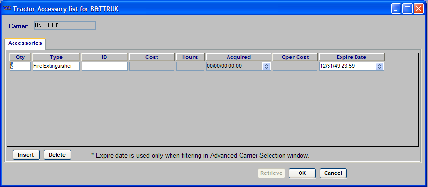The width and height of the screenshot is (428, 187).
Task: Click the Expire Date spinner arrows
Action: (379, 66)
